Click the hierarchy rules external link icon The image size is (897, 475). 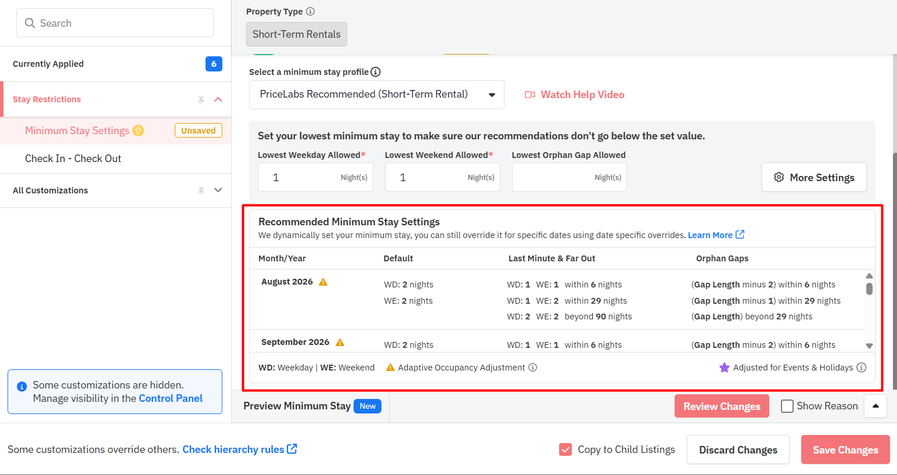[292, 449]
